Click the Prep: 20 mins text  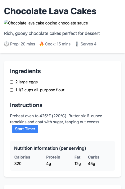pyautogui.click(x=22, y=44)
